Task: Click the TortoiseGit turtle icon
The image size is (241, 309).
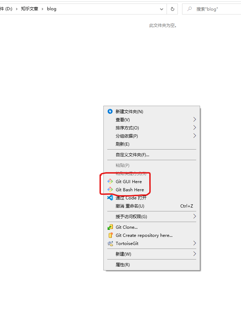Action: (110, 243)
